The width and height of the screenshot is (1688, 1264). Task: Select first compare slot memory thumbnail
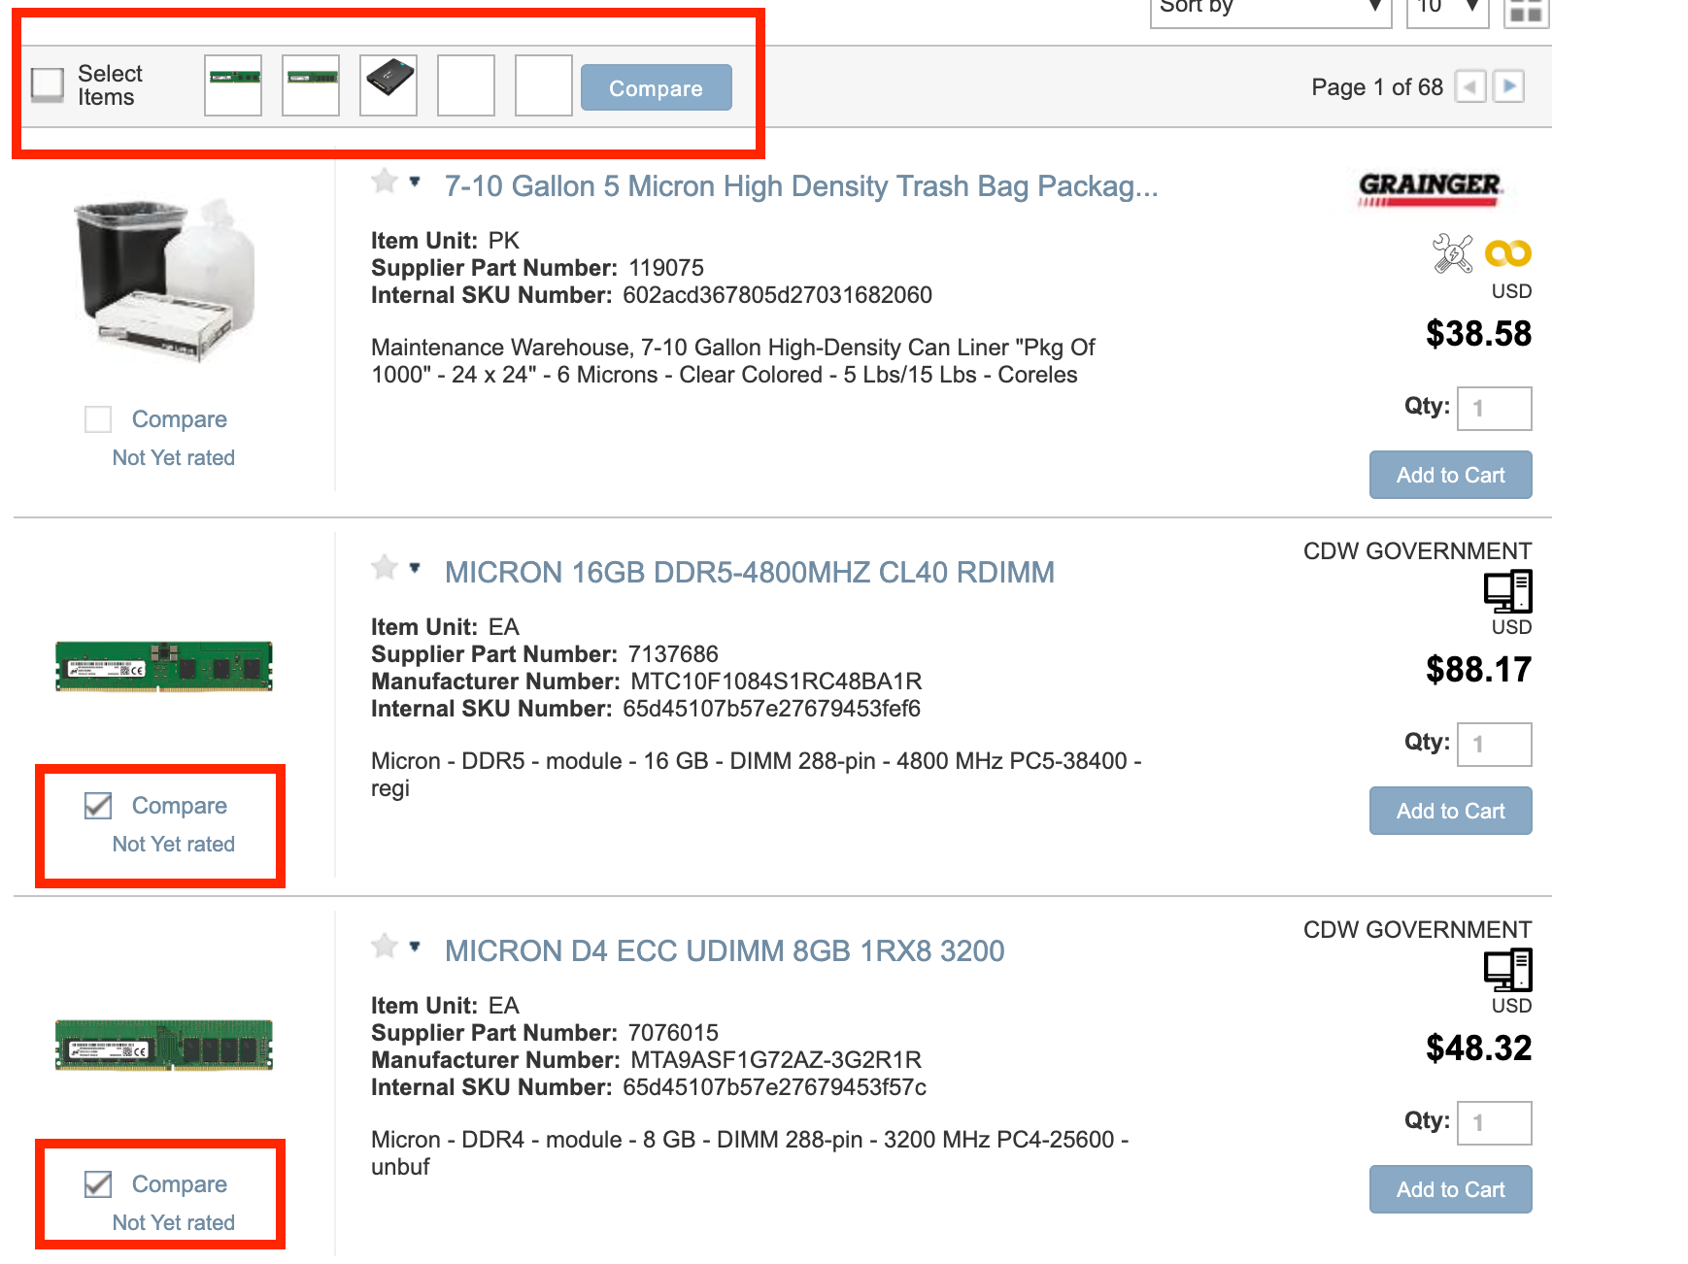point(233,85)
